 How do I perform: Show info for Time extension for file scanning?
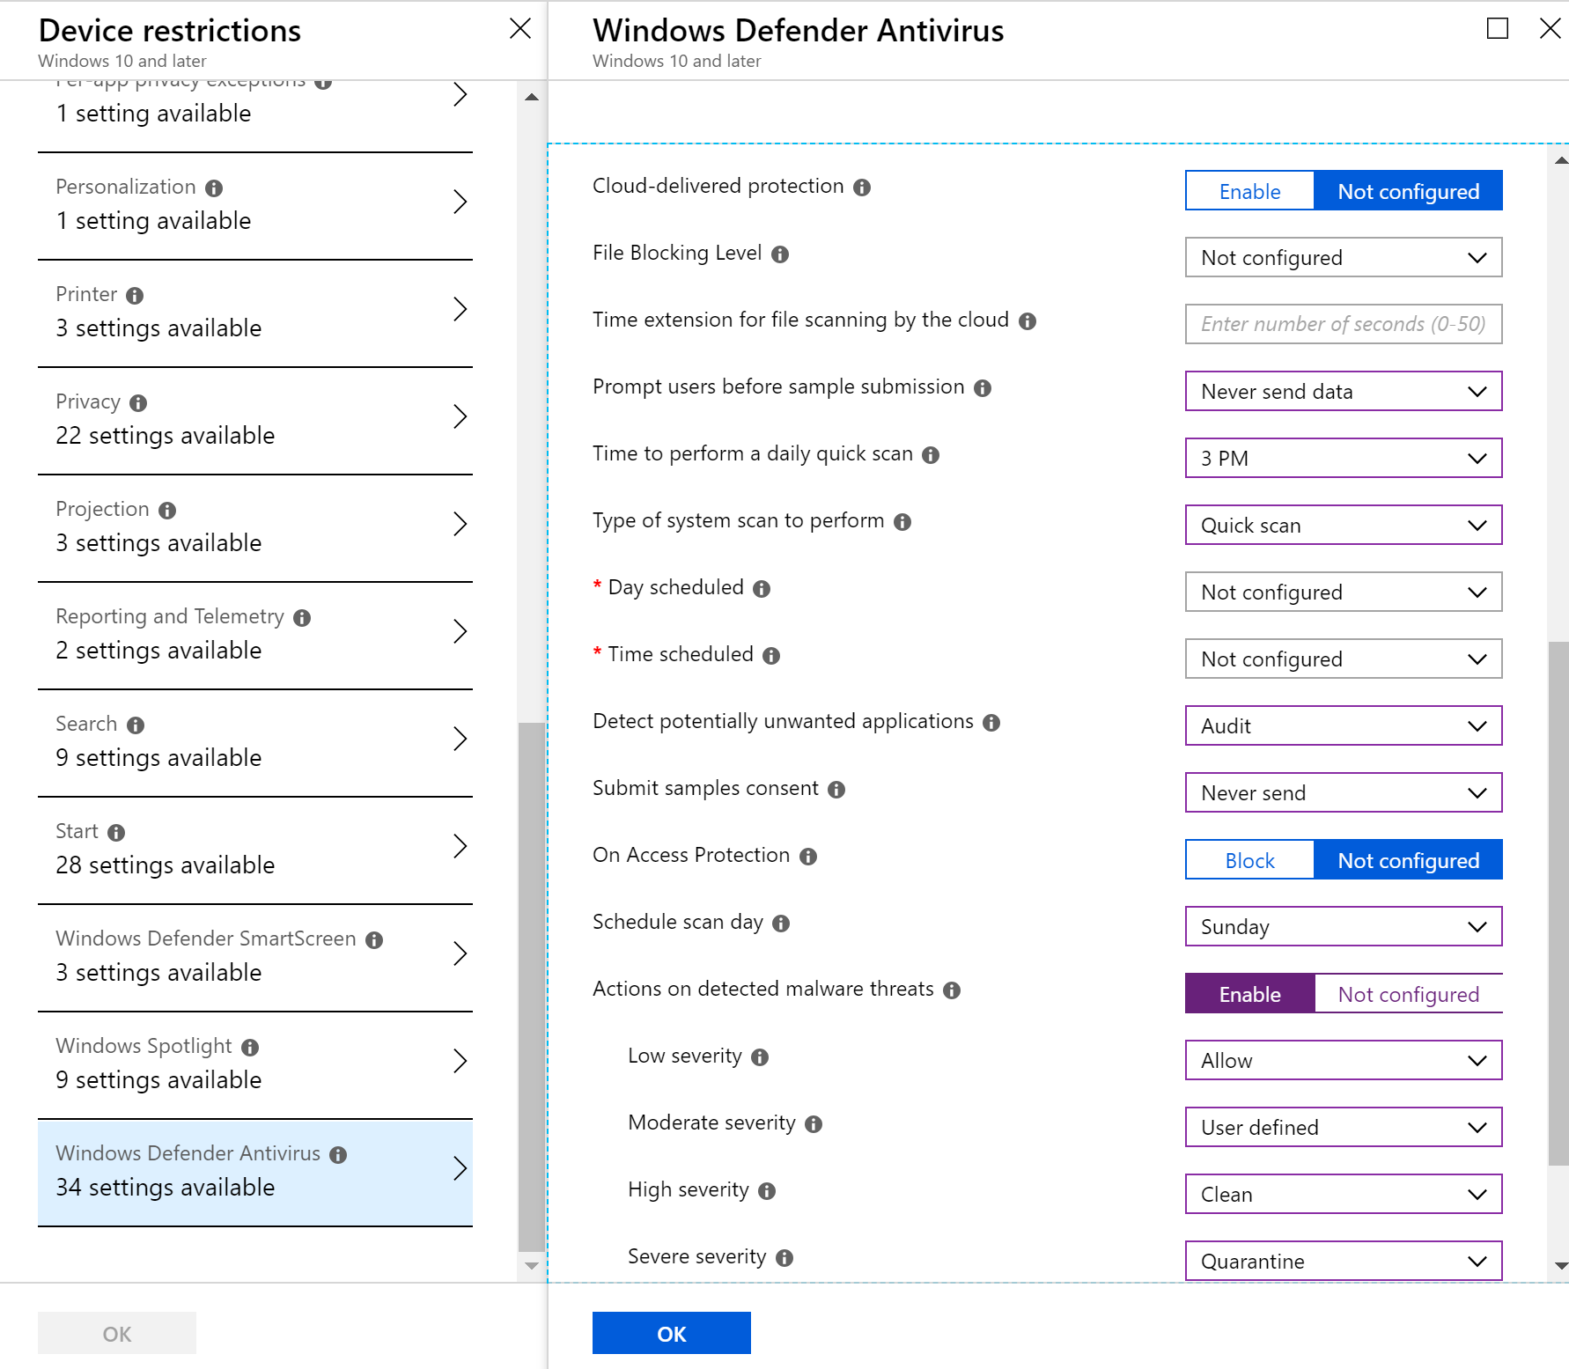click(x=1028, y=321)
